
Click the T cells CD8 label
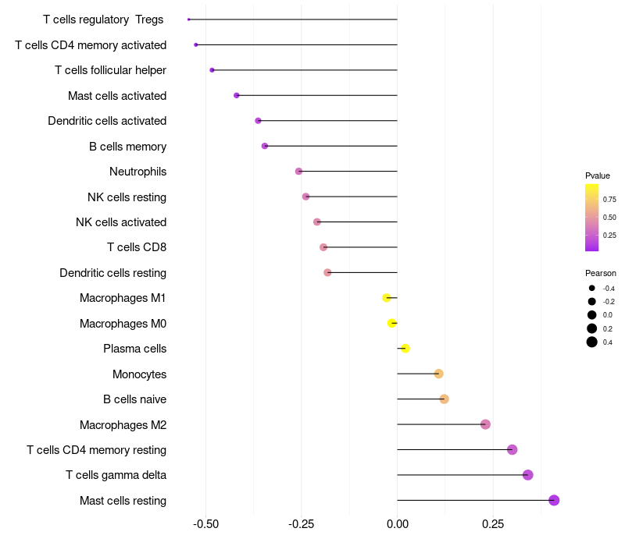[137, 247]
